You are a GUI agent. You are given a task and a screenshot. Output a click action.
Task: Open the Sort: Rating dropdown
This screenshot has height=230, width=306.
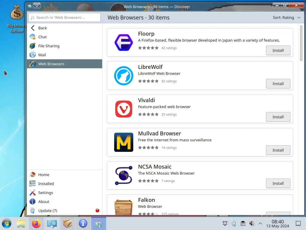point(286,18)
